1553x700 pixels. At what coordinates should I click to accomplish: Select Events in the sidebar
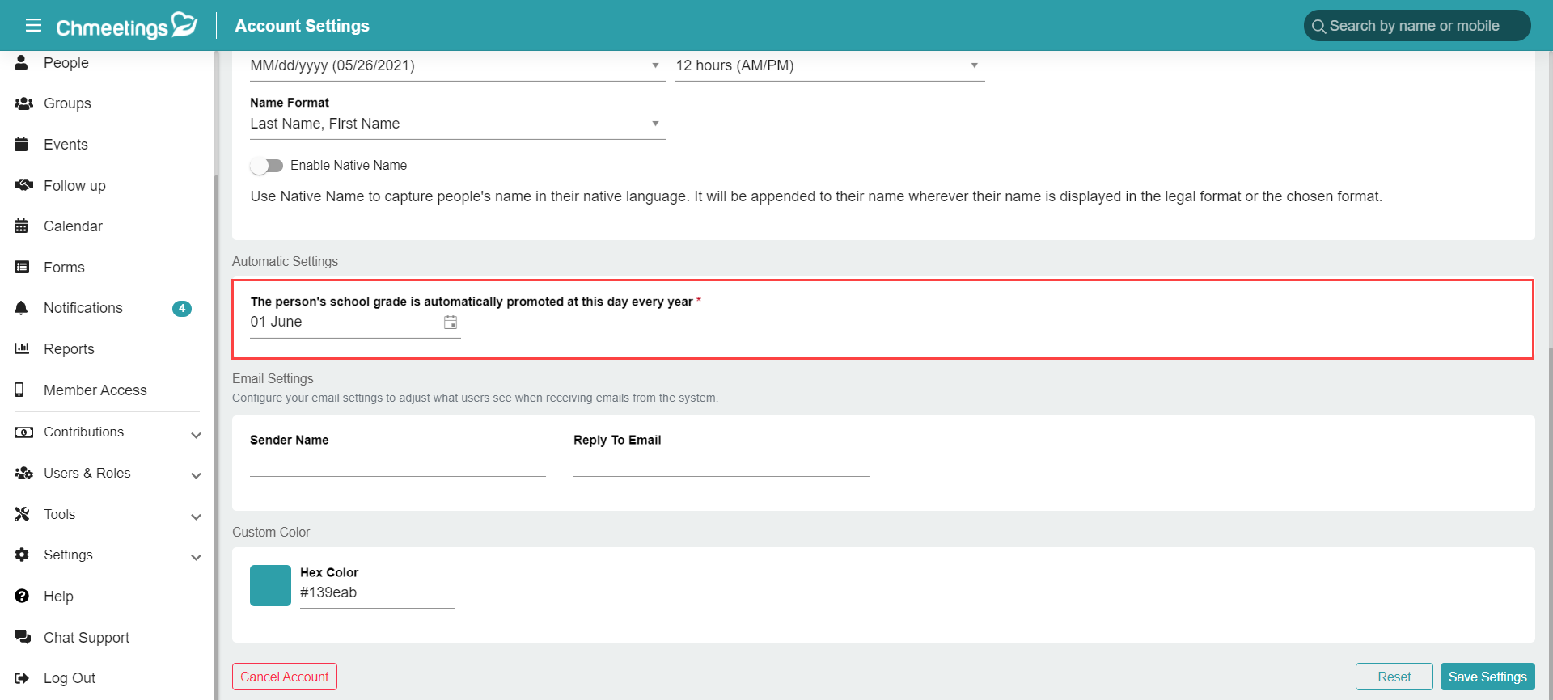coord(66,145)
